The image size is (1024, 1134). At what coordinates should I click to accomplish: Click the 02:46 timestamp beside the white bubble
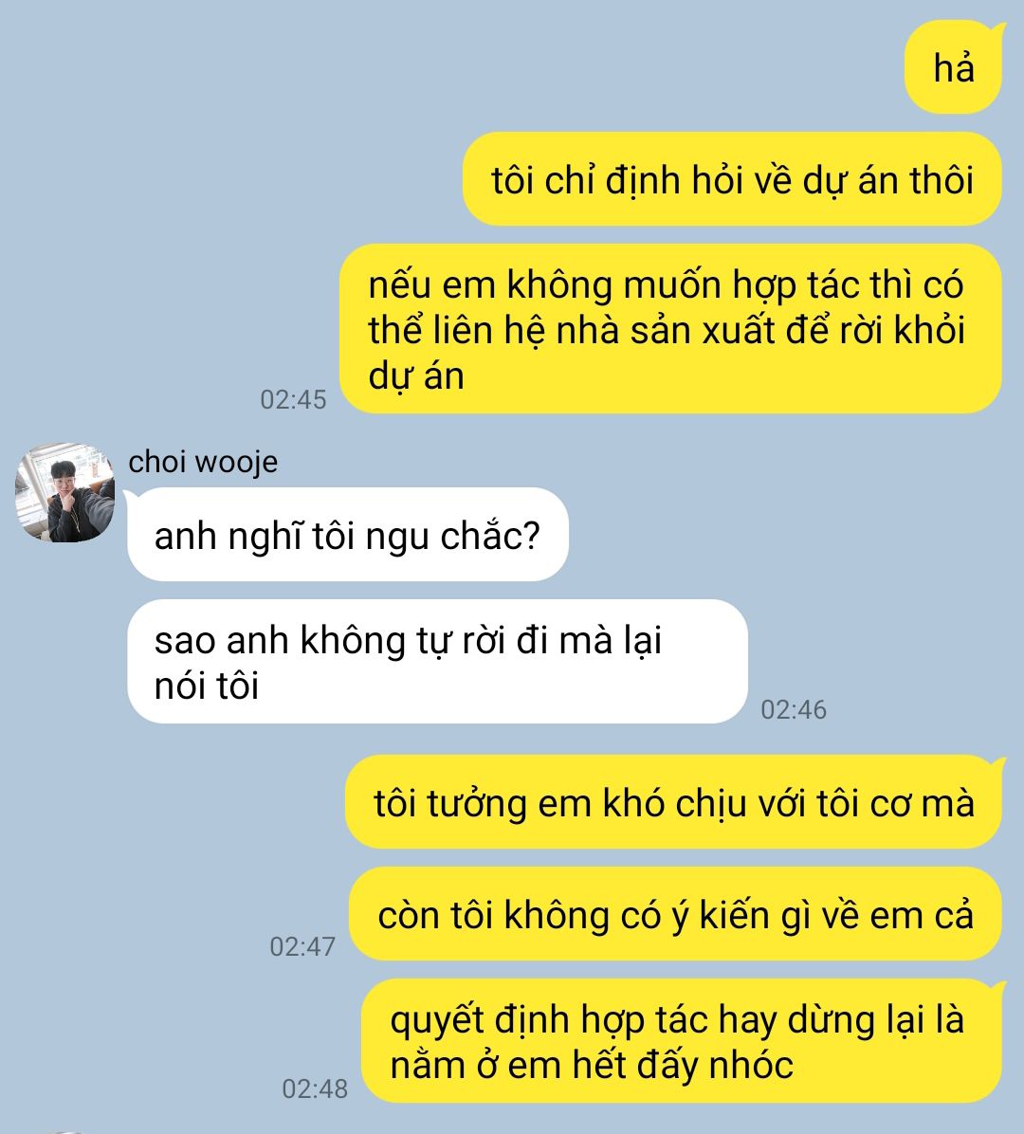[x=794, y=709]
